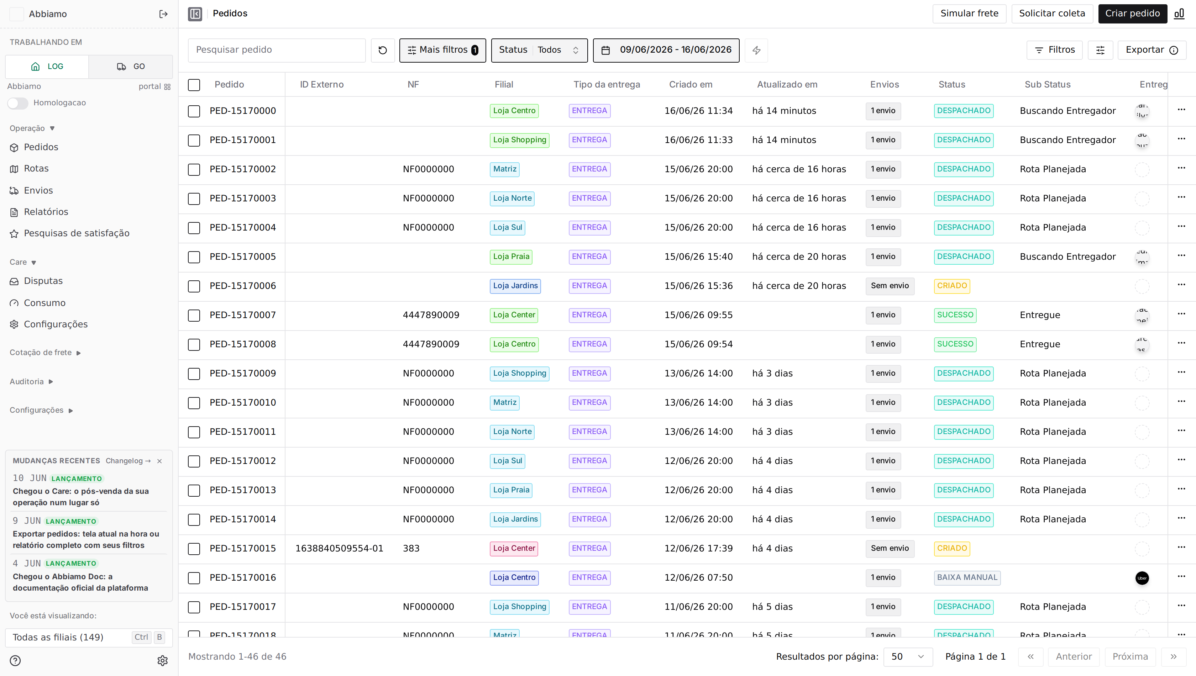Check the PED-15170015 row checkbox

pos(194,549)
